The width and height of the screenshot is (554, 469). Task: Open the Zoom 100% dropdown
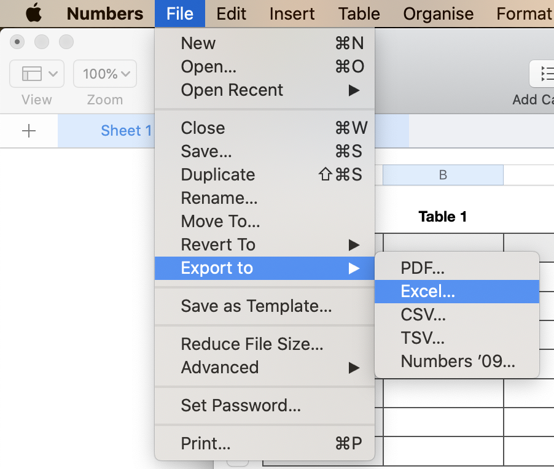pyautogui.click(x=105, y=74)
